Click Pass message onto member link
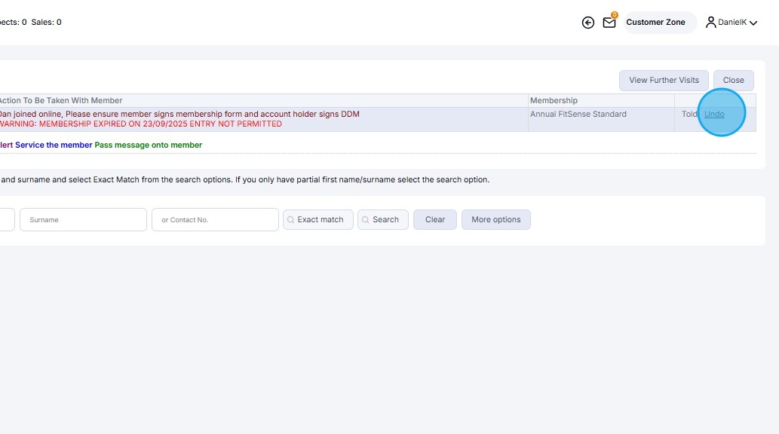The image size is (779, 434). (148, 145)
